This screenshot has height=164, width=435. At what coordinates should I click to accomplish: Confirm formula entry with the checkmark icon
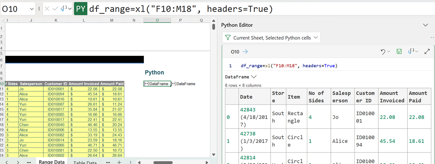(x=55, y=9)
